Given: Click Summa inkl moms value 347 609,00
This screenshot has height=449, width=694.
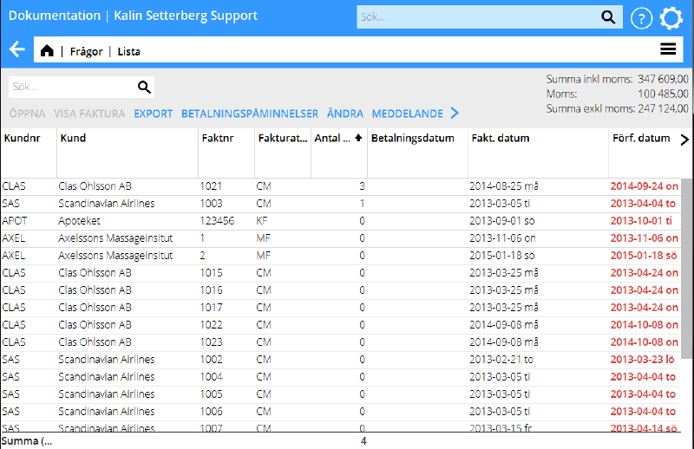Looking at the screenshot, I should 663,79.
